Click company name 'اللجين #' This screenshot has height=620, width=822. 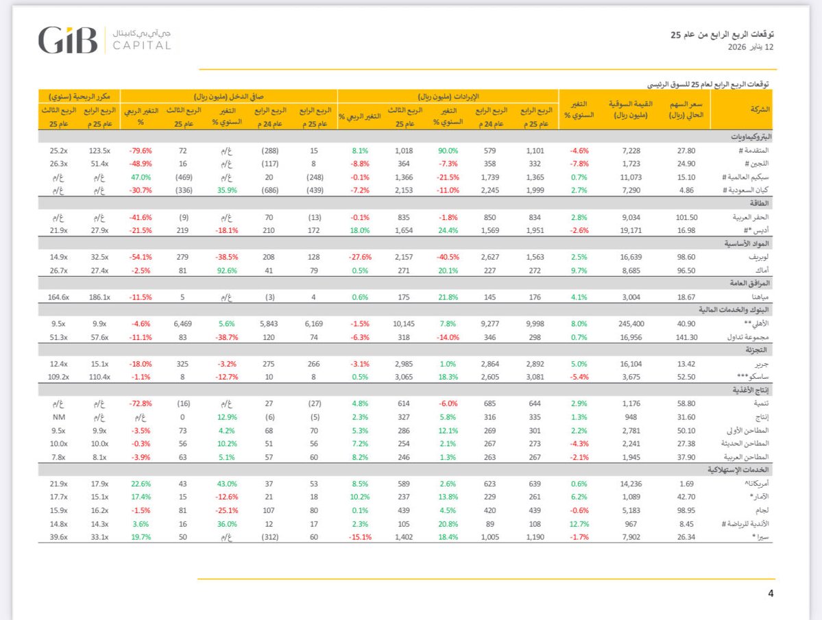point(756,164)
